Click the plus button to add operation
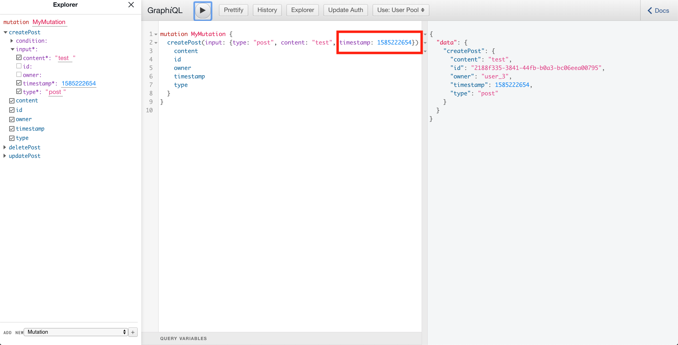 click(133, 332)
